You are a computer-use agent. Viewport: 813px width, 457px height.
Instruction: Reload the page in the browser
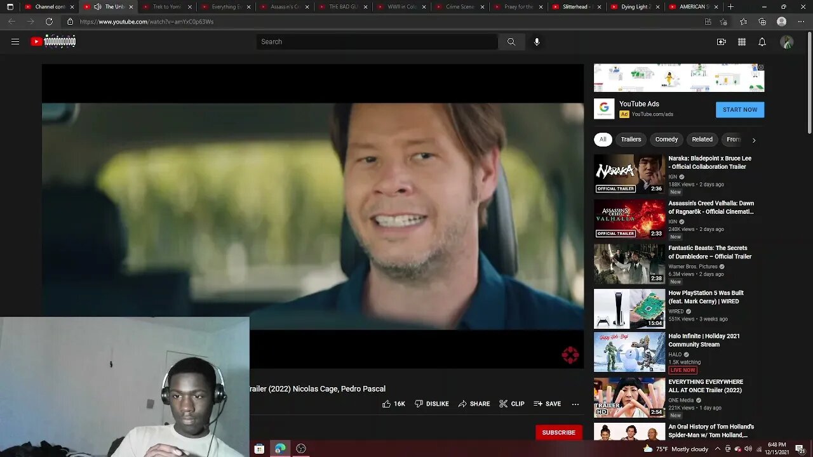tap(49, 22)
